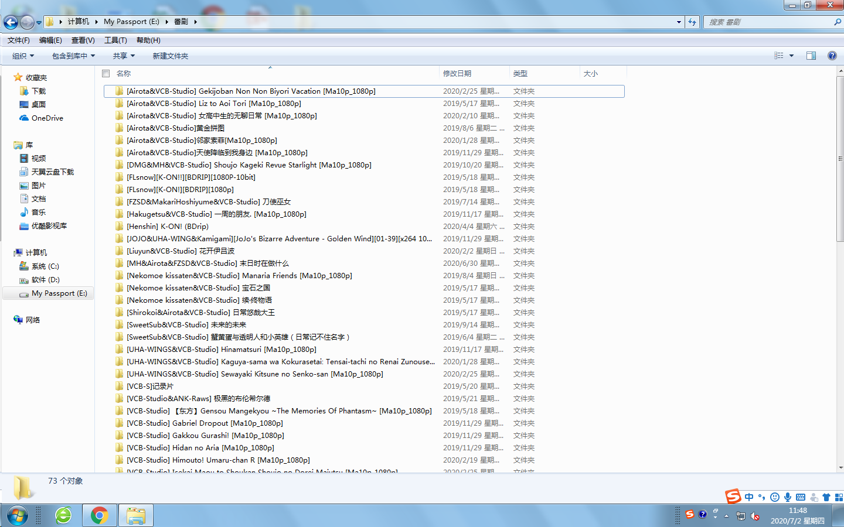Click the Forward navigation arrow
The height and width of the screenshot is (527, 844).
(x=27, y=22)
